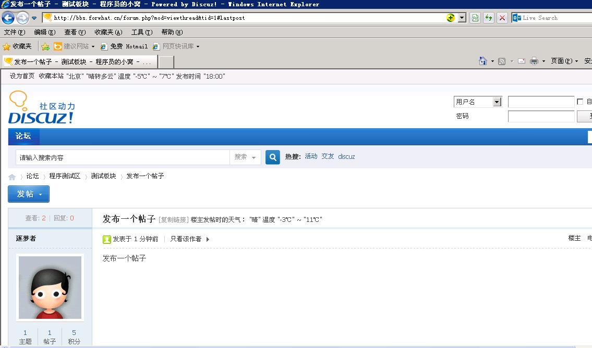Refresh the page using green arrows icon
The height and width of the screenshot is (348, 592).
tap(489, 18)
